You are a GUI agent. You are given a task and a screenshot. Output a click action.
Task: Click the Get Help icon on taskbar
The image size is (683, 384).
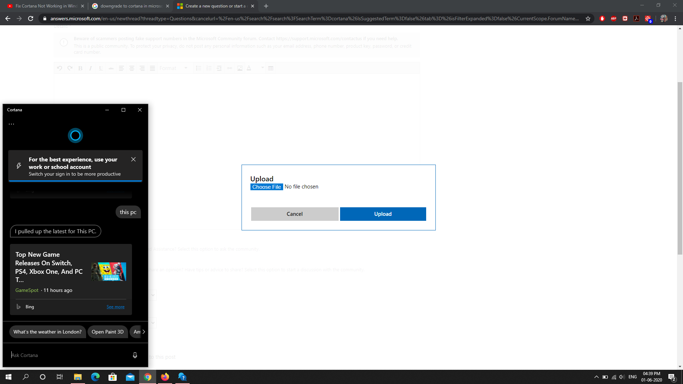pos(182,377)
